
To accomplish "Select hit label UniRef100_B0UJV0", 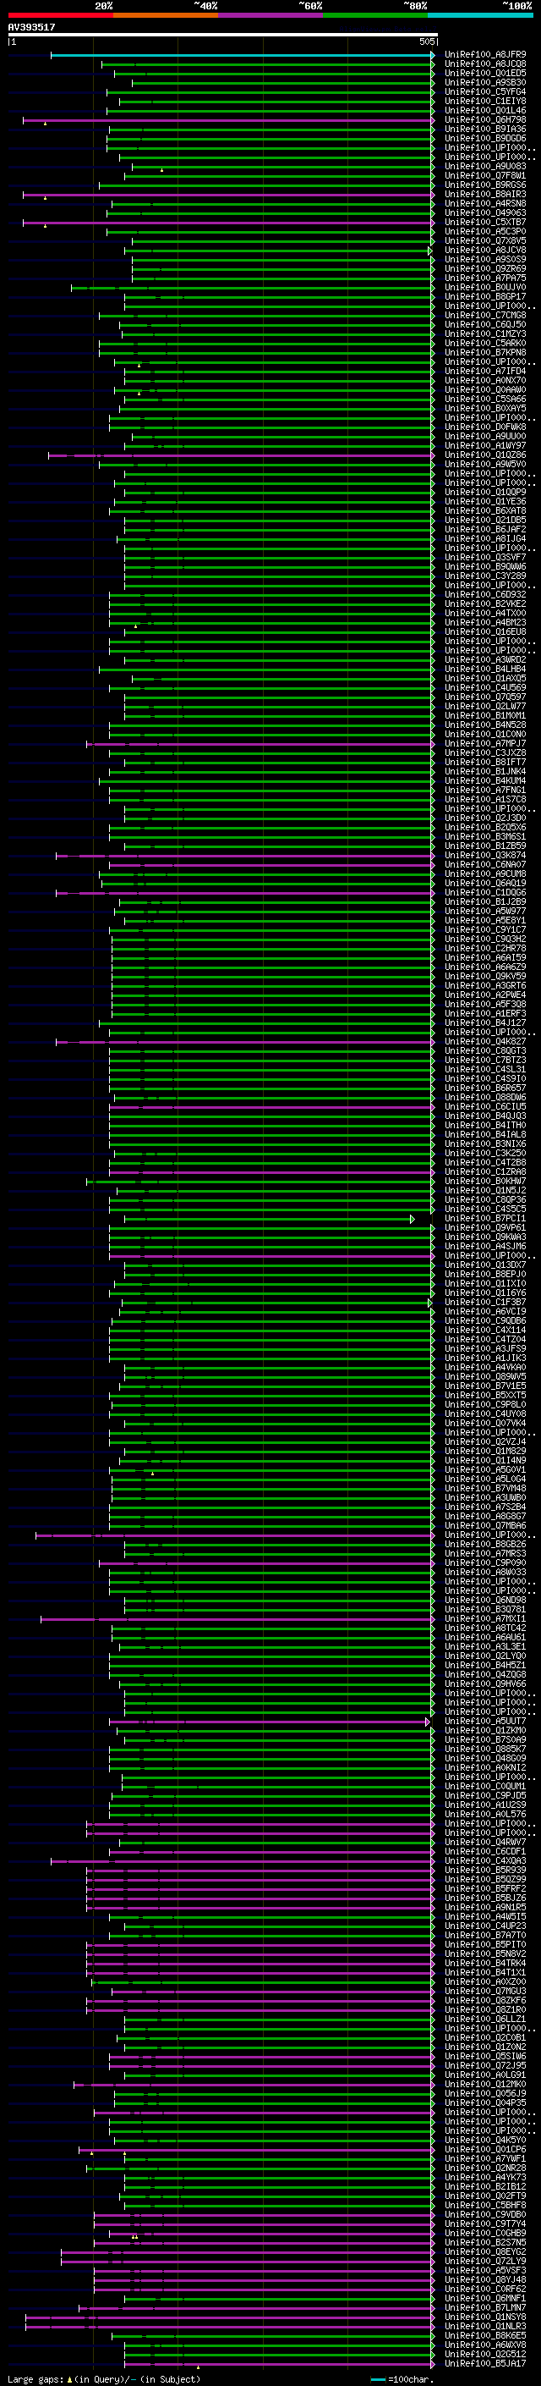I will 485,287.
